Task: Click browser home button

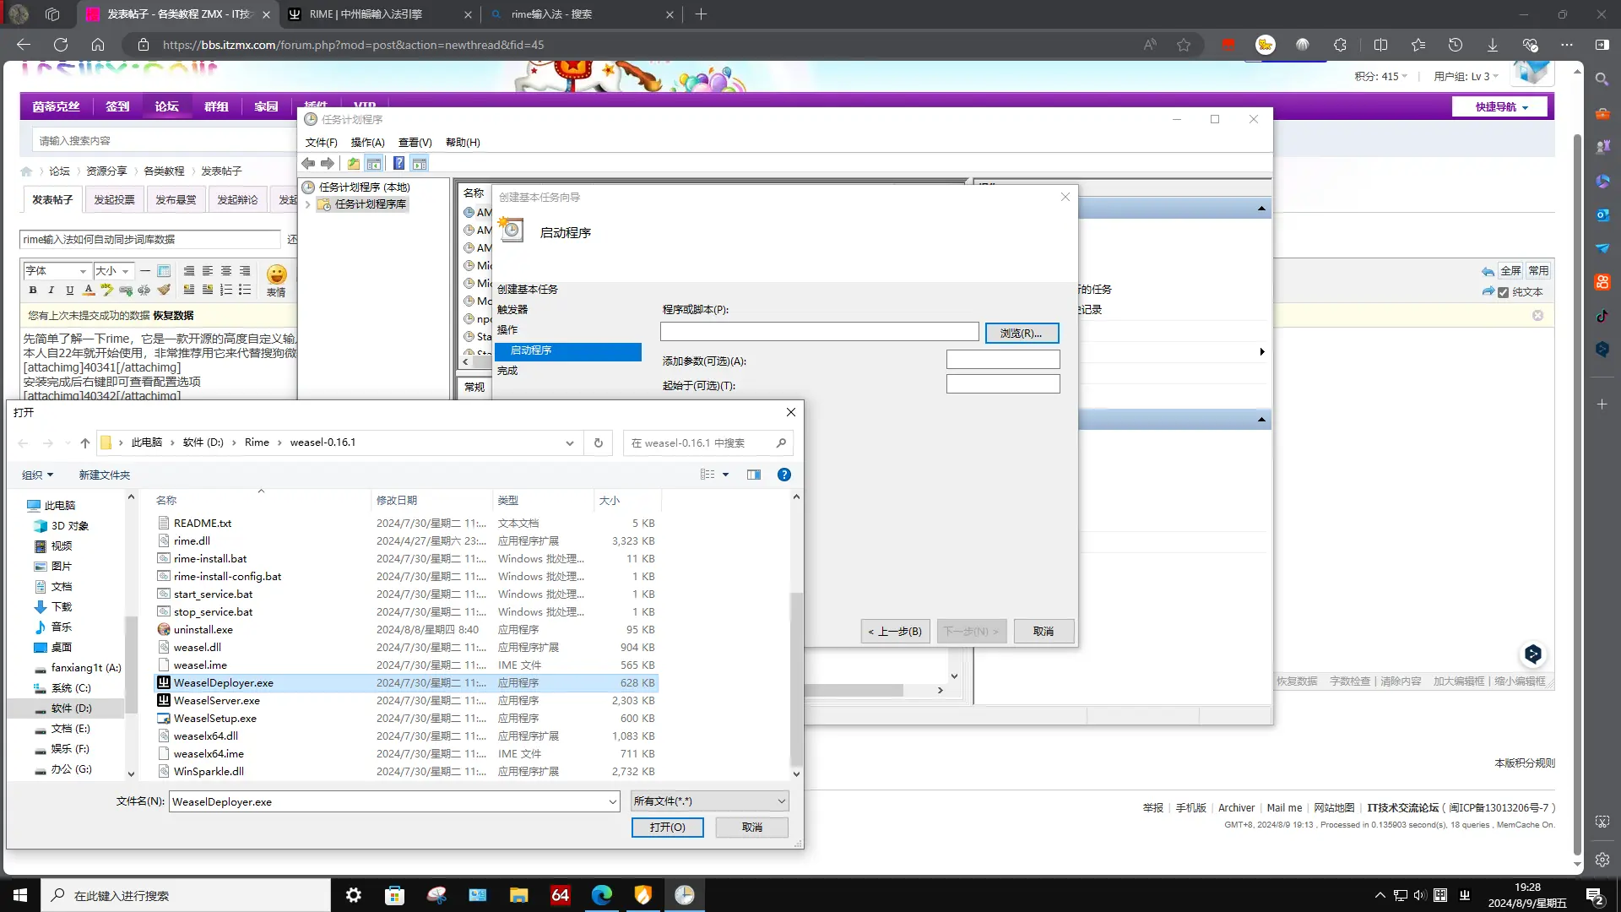Action: click(98, 45)
